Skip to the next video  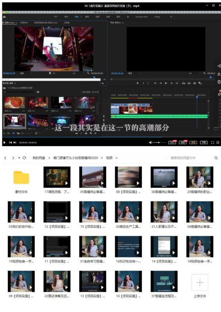pos(15,143)
